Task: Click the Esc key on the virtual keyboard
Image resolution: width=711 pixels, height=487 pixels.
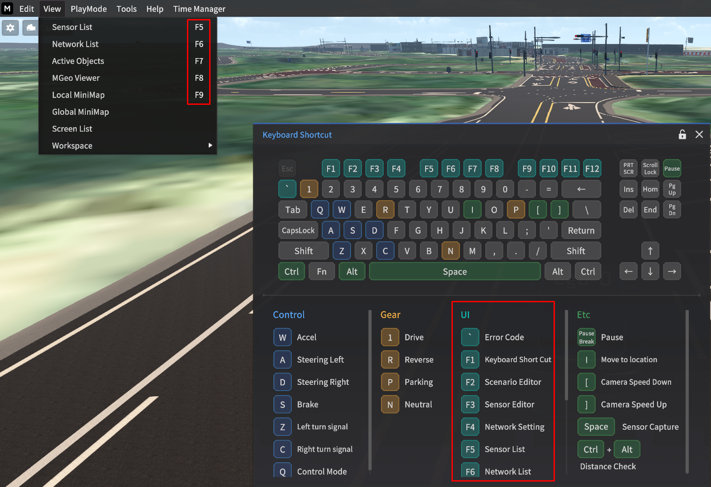Action: pos(287,168)
